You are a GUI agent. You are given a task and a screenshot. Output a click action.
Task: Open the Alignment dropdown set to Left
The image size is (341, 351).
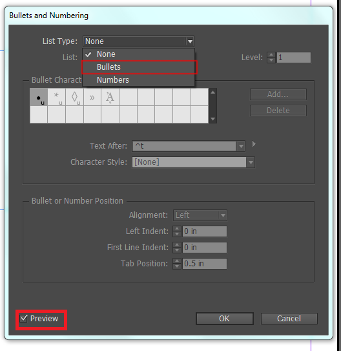[x=223, y=215]
